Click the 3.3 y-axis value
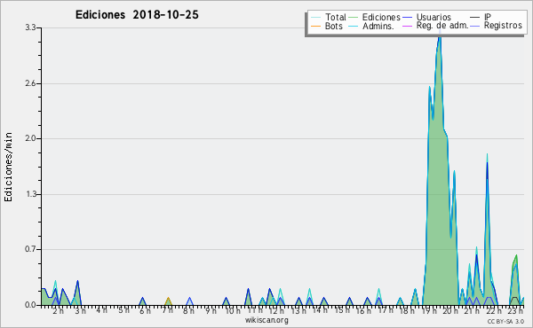Viewport: 533px width, 328px height. click(x=30, y=27)
